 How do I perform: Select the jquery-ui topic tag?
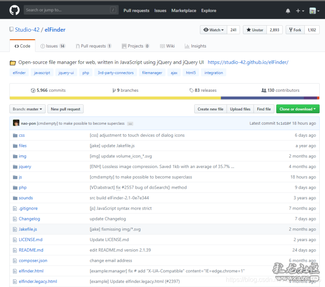(66, 73)
